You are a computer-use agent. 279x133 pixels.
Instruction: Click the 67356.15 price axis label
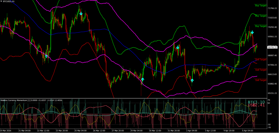coord(273,65)
